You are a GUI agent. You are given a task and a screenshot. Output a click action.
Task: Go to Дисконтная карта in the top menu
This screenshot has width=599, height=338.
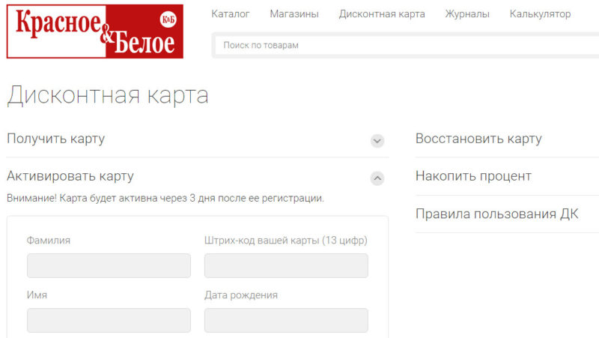pyautogui.click(x=382, y=14)
